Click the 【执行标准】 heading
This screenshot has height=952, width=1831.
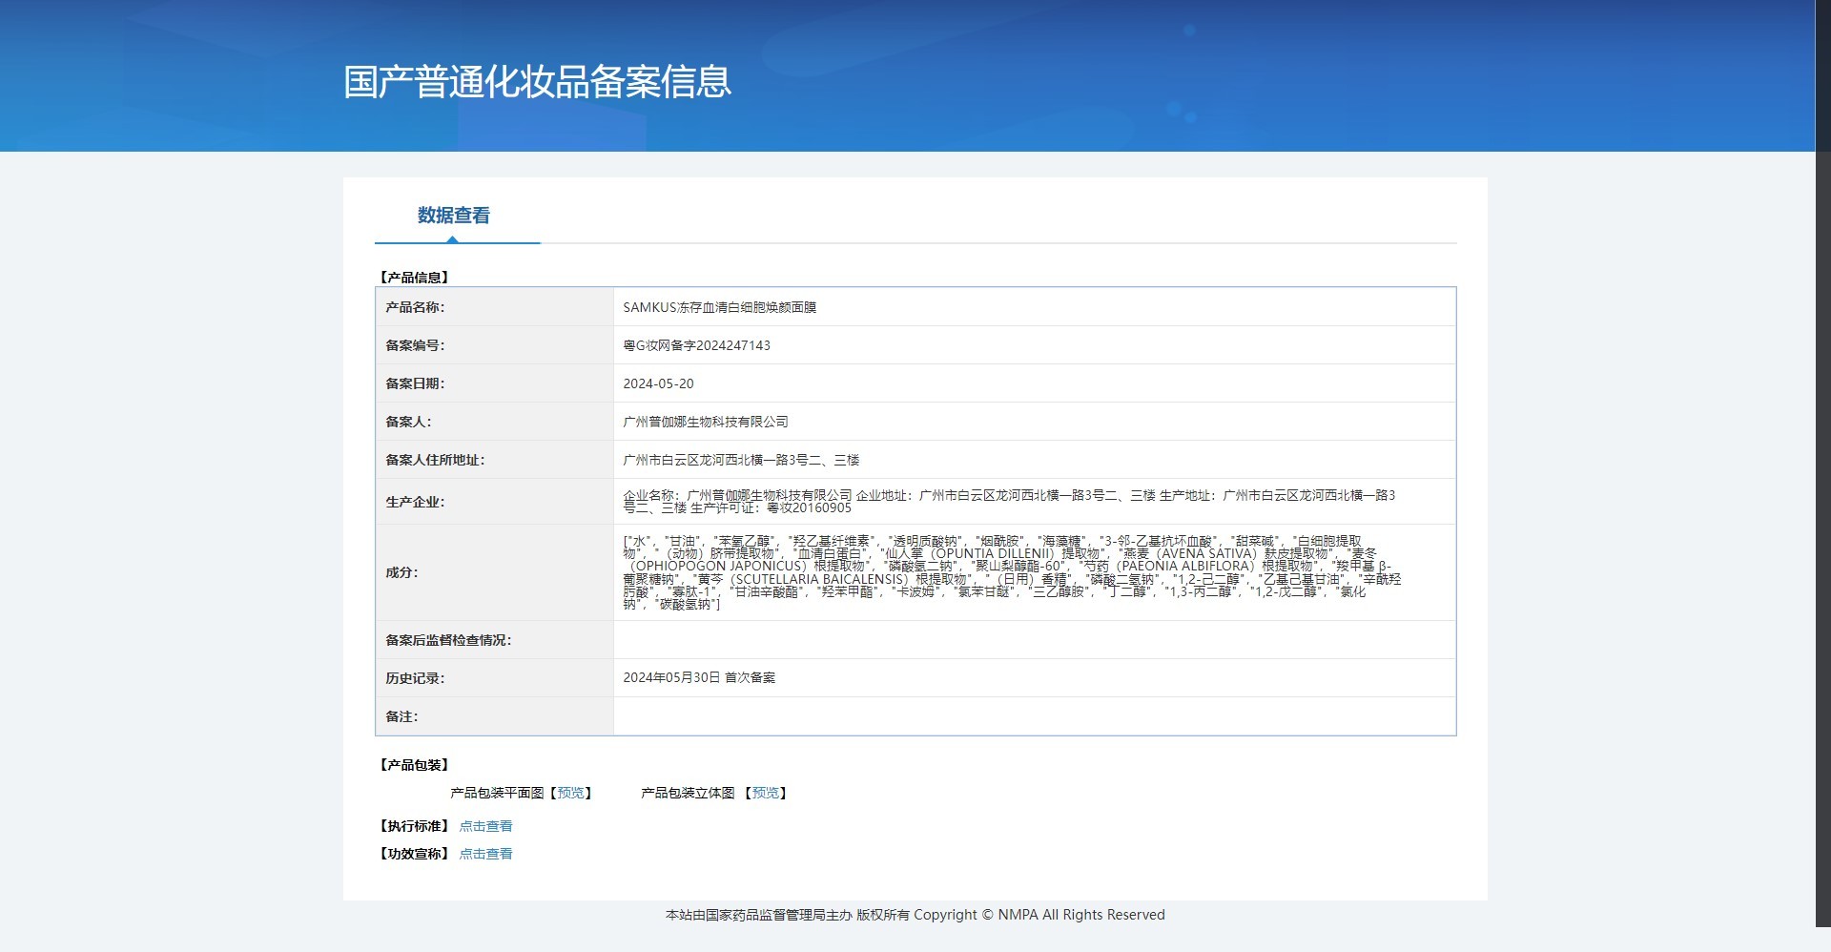(x=414, y=826)
